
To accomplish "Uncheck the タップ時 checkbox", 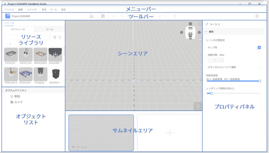I will point(259,48).
